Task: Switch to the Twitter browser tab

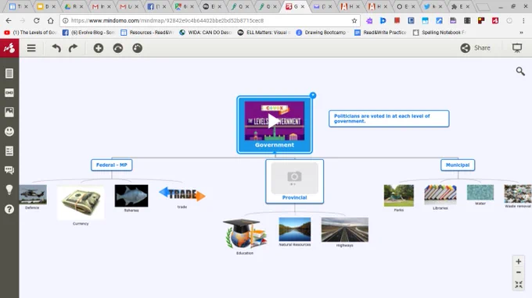Action: [433, 6]
